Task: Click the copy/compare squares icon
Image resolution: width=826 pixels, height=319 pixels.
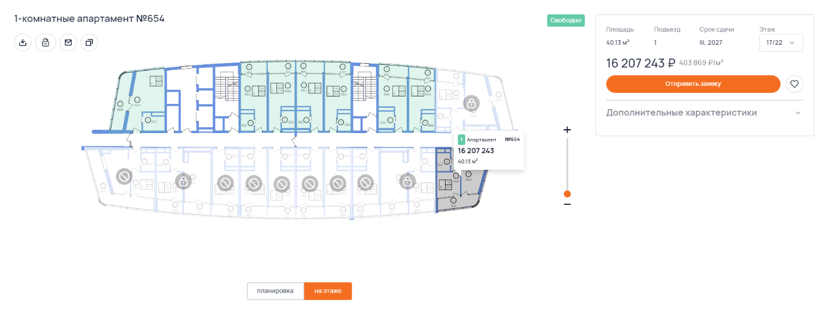Action: click(89, 42)
